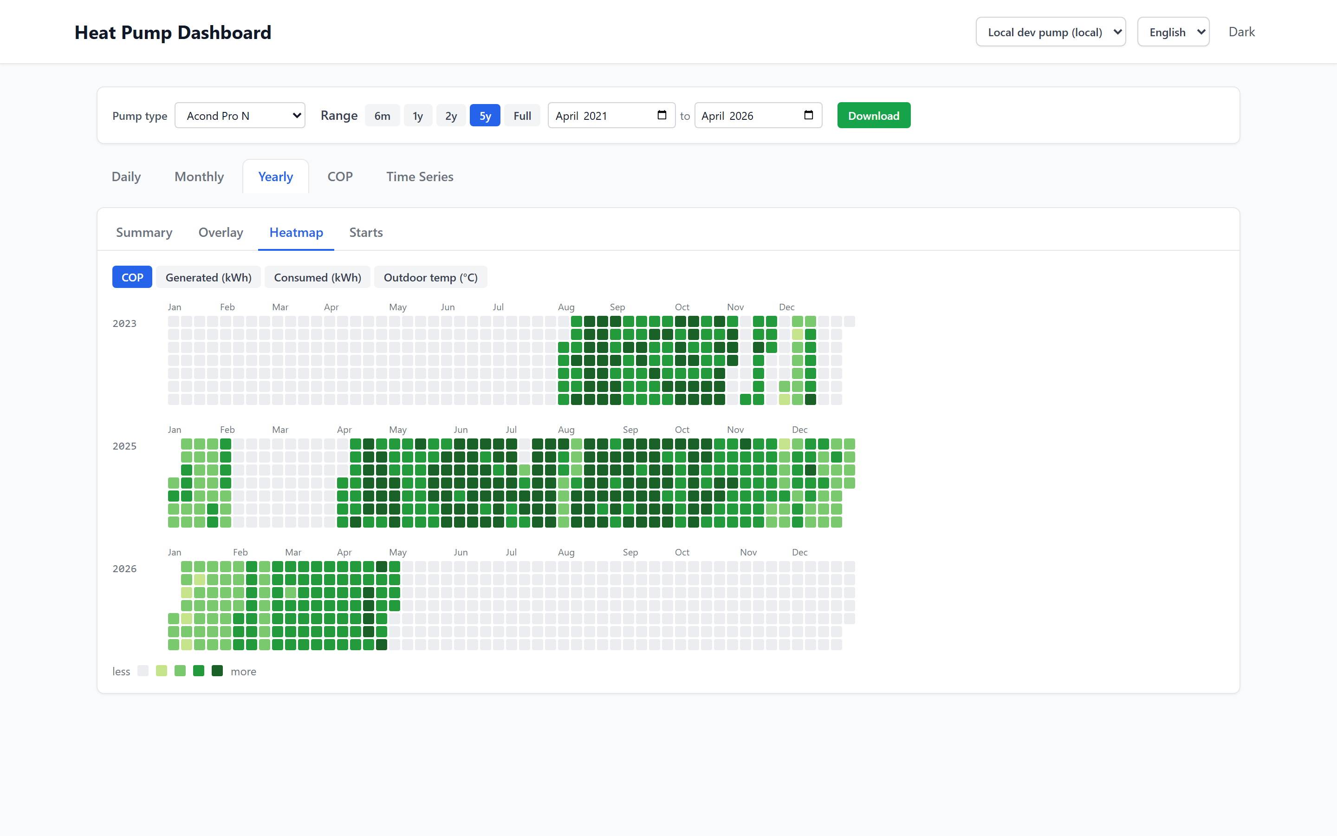This screenshot has width=1337, height=836.
Task: Open the Overlay sub-tab
Action: coord(221,232)
